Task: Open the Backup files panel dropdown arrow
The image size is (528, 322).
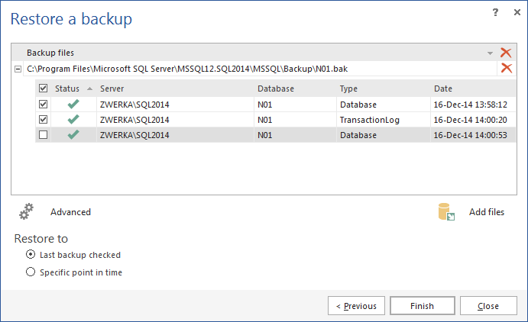Action: tap(490, 53)
